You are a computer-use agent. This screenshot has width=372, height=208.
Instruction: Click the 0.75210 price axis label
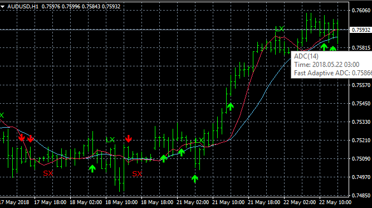(361, 141)
